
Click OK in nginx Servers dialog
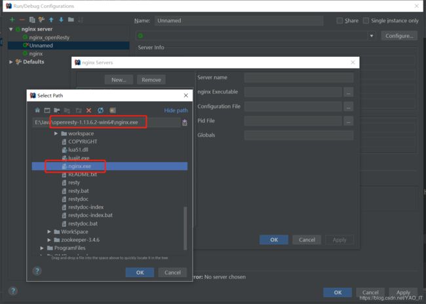click(274, 240)
